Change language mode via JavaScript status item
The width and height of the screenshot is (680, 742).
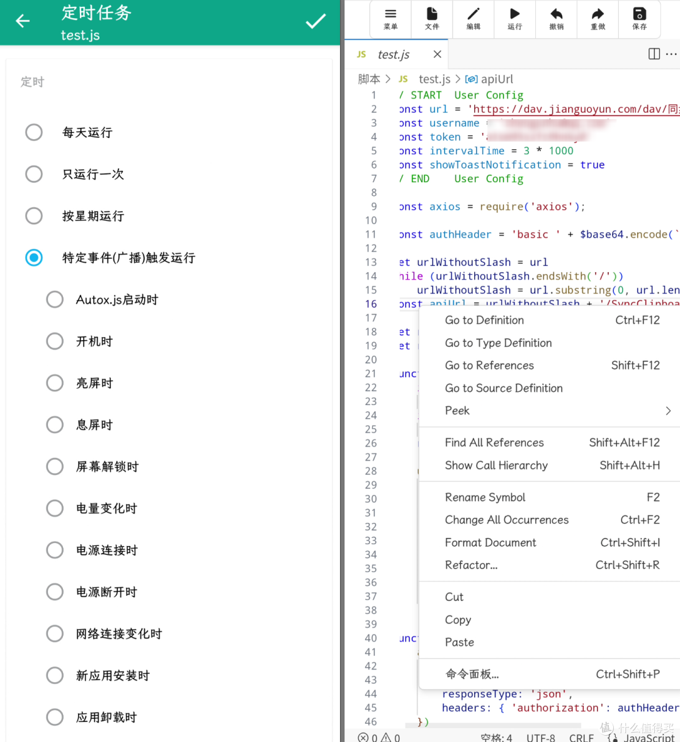click(x=649, y=737)
